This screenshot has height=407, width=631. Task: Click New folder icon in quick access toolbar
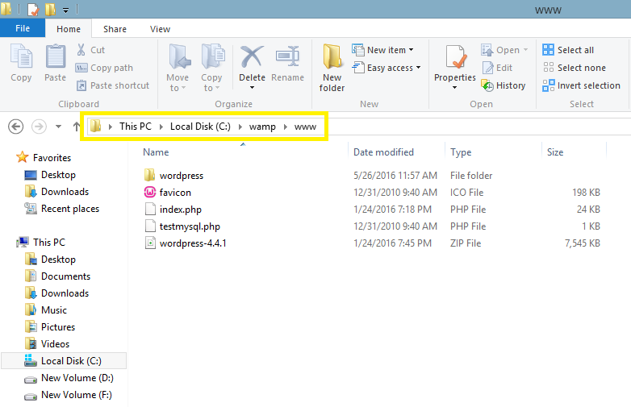(x=50, y=9)
